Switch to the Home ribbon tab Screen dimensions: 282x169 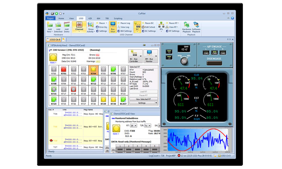(x=61, y=19)
